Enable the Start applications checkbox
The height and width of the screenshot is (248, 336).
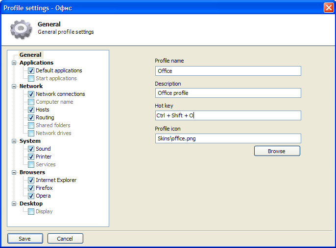click(31, 79)
